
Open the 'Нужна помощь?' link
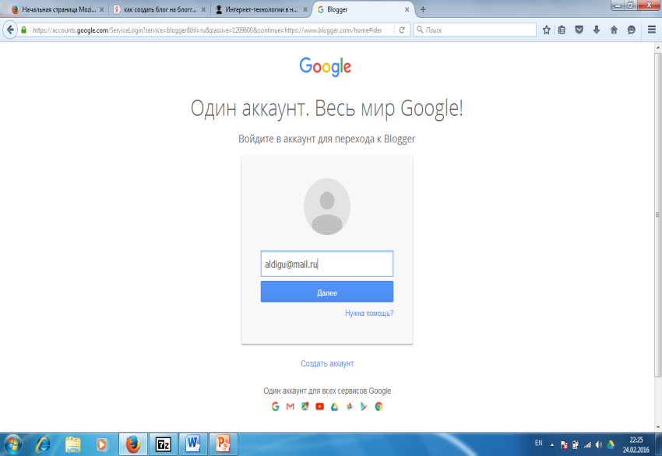369,313
